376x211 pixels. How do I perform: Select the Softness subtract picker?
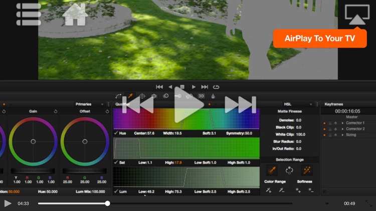pos(311,190)
